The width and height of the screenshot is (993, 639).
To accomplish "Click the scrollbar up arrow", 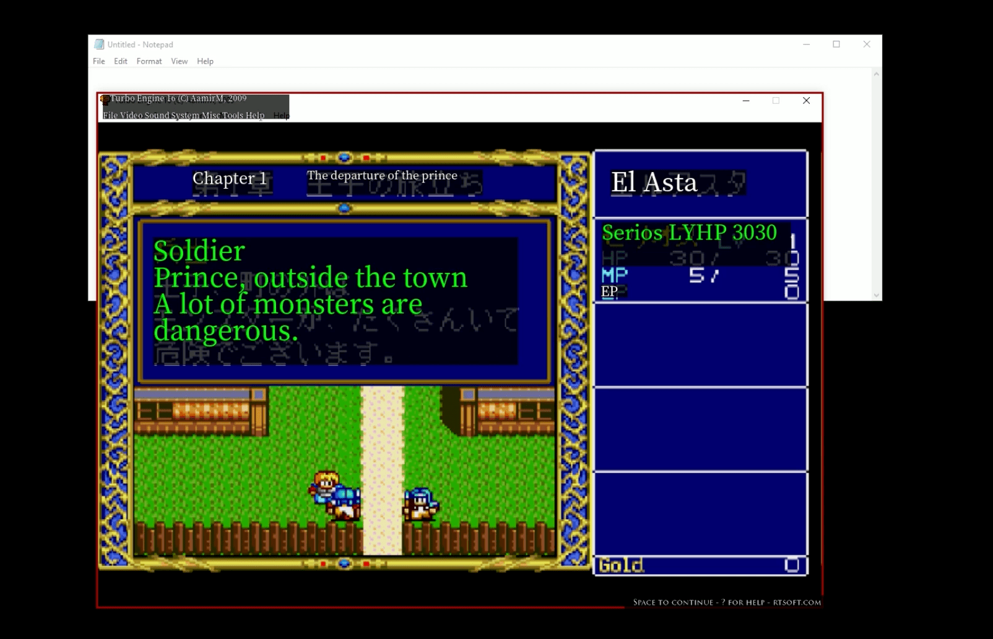I will [x=876, y=73].
